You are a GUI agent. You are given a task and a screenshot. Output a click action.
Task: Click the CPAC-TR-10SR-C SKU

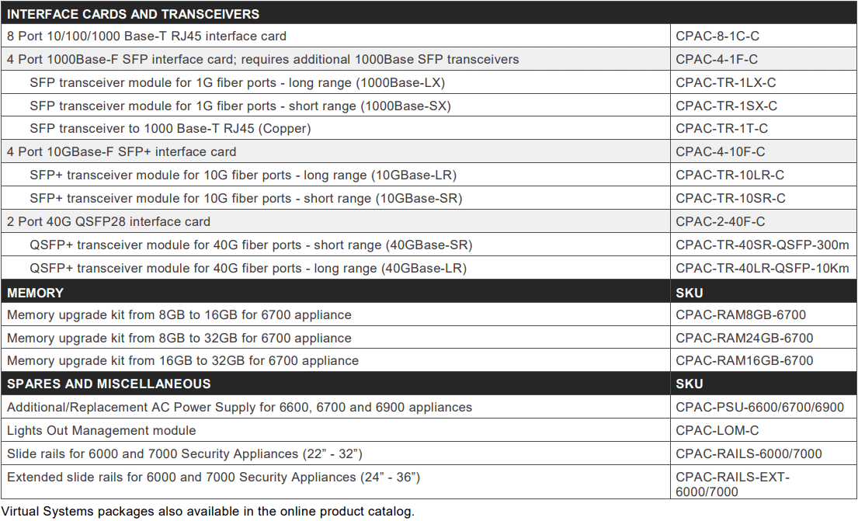click(730, 198)
